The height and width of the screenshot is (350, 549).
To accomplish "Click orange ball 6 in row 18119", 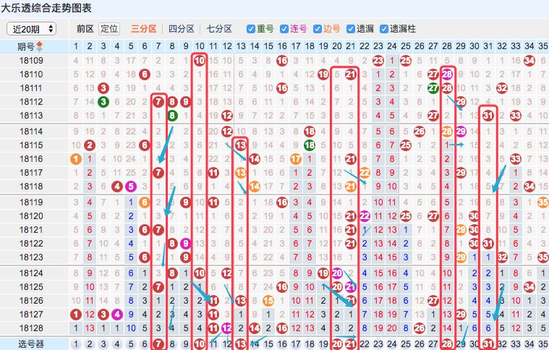I will point(145,202).
